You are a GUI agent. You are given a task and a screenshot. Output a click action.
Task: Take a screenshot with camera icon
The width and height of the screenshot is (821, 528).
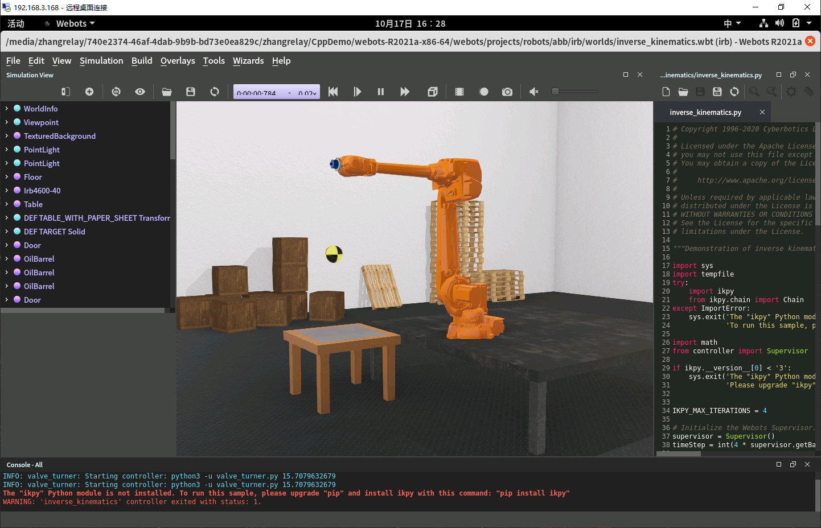pyautogui.click(x=507, y=92)
